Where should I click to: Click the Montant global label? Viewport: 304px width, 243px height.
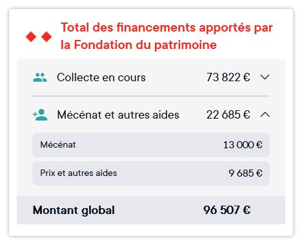coord(74,210)
